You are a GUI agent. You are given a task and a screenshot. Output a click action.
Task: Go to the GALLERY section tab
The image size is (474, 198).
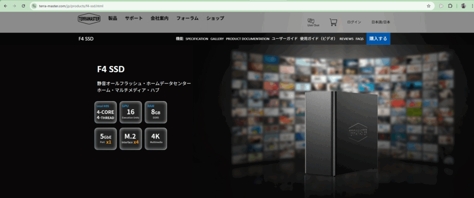click(217, 39)
